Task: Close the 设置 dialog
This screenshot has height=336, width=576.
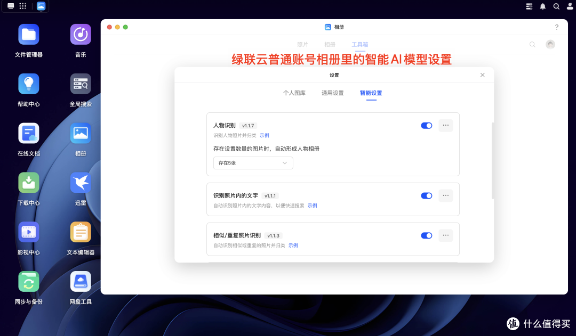Action: 482,75
